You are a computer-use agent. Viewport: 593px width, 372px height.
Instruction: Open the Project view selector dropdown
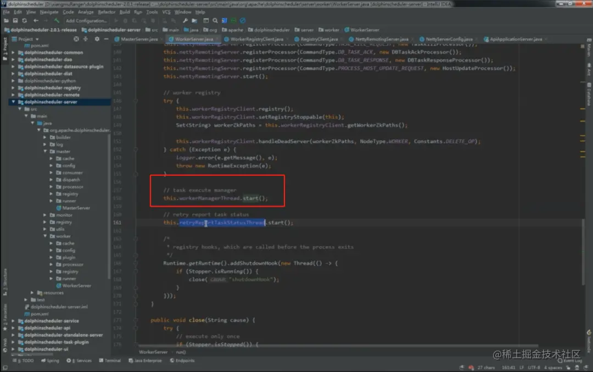[x=29, y=39]
